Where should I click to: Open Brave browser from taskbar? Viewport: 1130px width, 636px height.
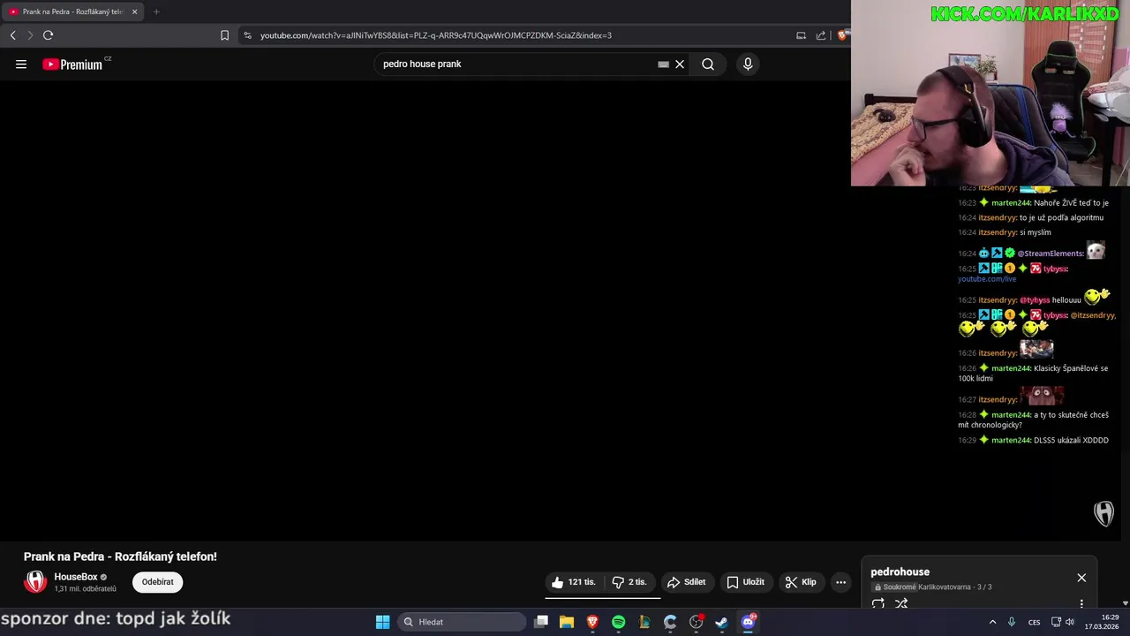592,622
